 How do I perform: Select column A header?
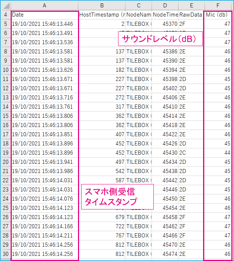click(45, 6)
